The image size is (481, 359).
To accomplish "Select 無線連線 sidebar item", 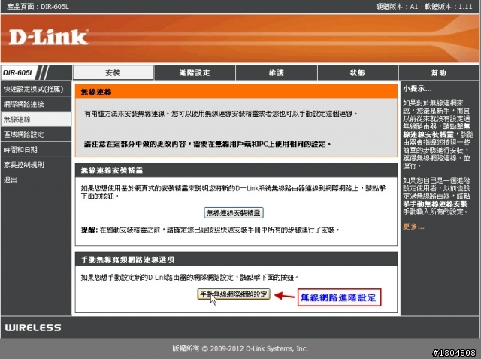I will [36, 119].
